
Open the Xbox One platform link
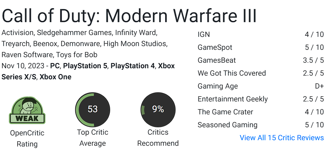click(x=55, y=77)
